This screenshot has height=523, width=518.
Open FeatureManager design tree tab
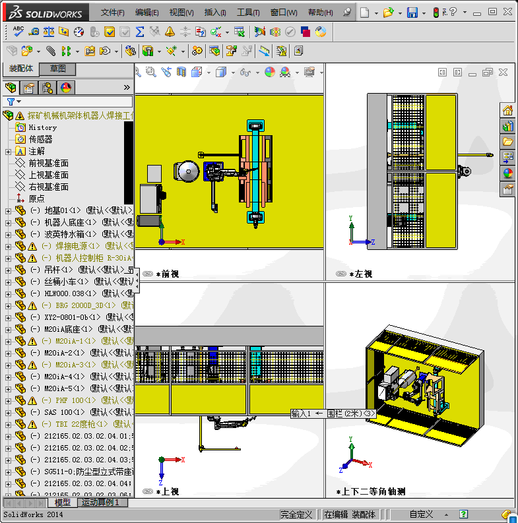pyautogui.click(x=11, y=88)
